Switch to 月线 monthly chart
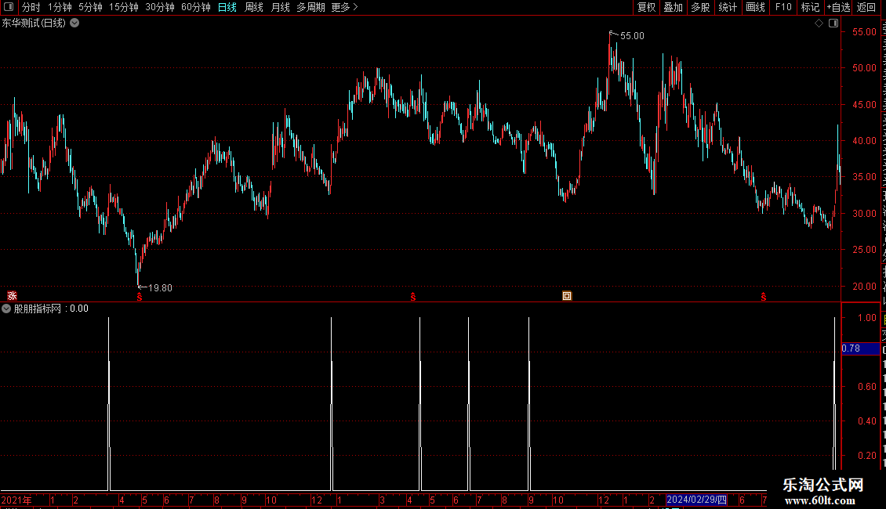Viewport: 886px width, 509px height. coord(280,7)
